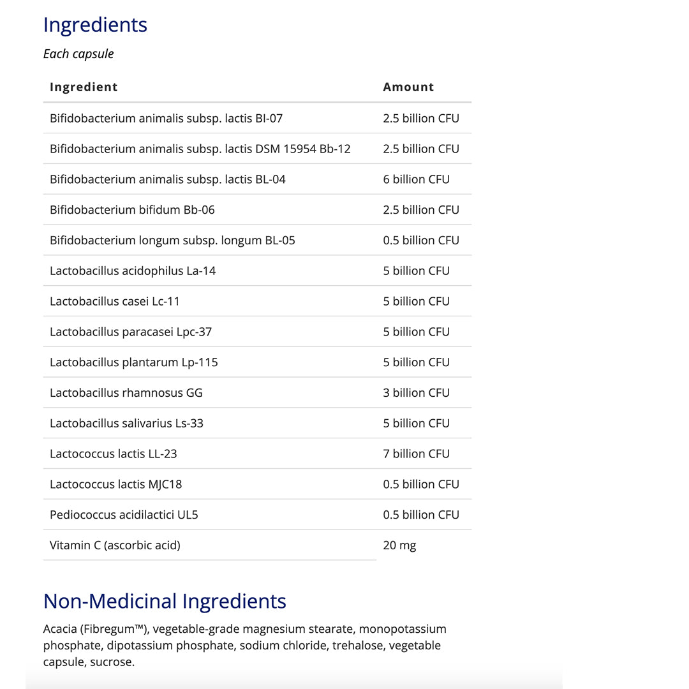
Task: Click the DSM 15954 Bb-12 ingredient name
Action: (200, 149)
